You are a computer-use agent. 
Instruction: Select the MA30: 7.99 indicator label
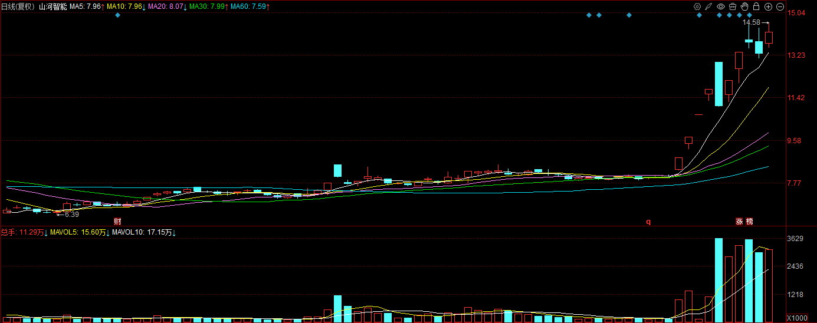click(x=208, y=6)
